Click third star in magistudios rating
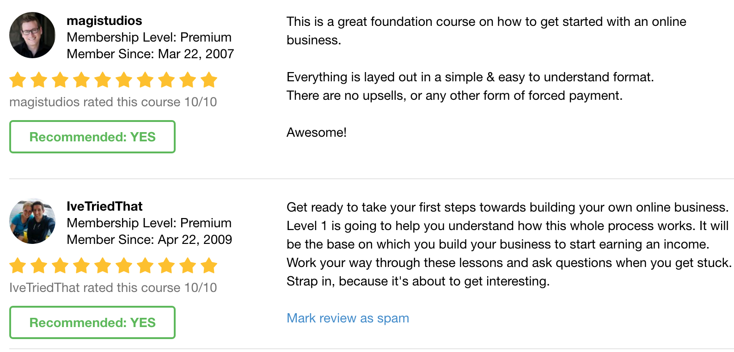 [60, 80]
